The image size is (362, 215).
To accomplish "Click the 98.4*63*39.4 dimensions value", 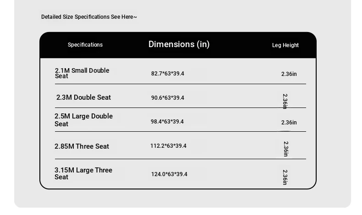I will point(167,122).
